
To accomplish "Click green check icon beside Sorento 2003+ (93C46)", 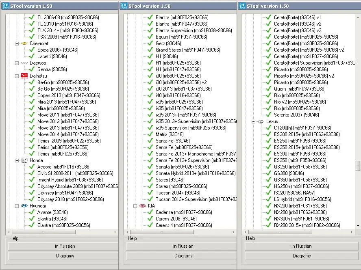I will (x=268, y=115).
